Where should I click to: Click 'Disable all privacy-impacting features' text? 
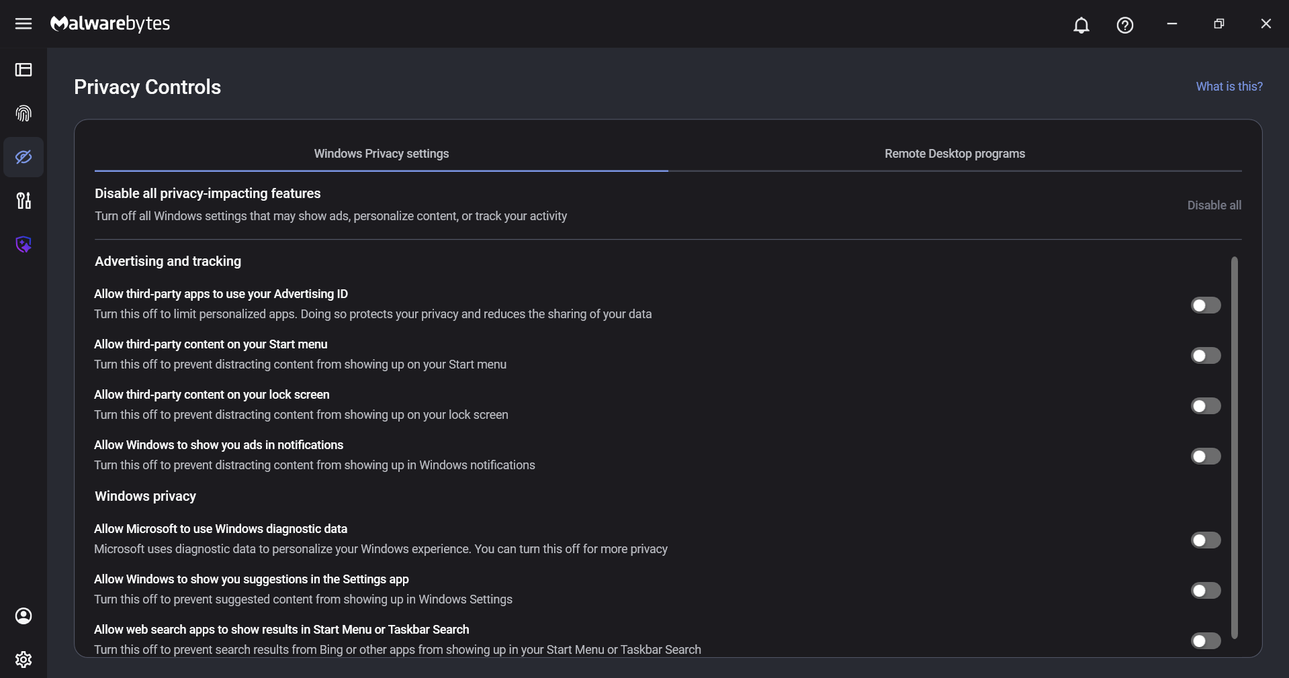[208, 193]
